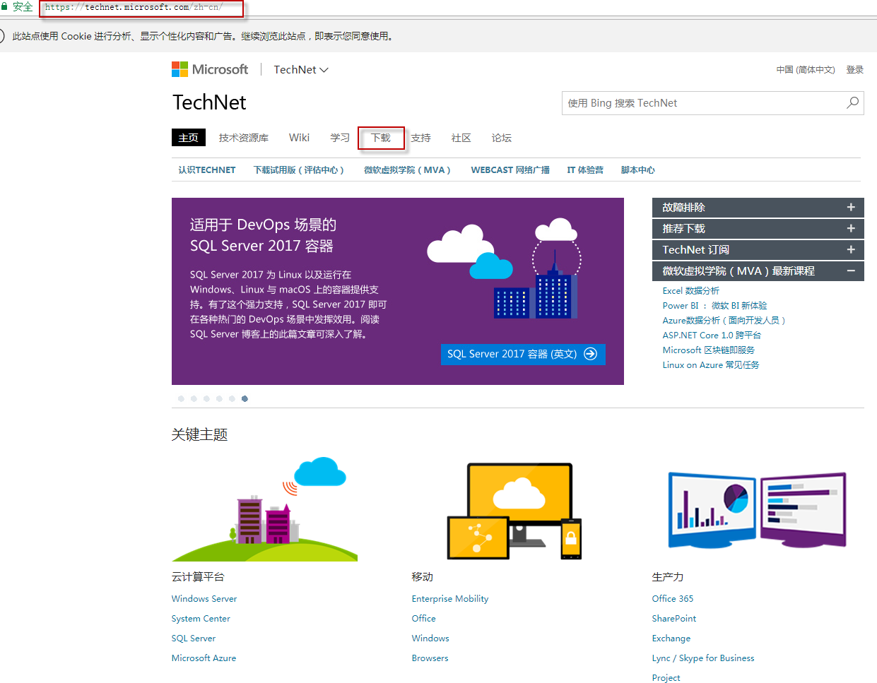Open the 学习 tab
This screenshot has width=877, height=683.
(x=340, y=138)
